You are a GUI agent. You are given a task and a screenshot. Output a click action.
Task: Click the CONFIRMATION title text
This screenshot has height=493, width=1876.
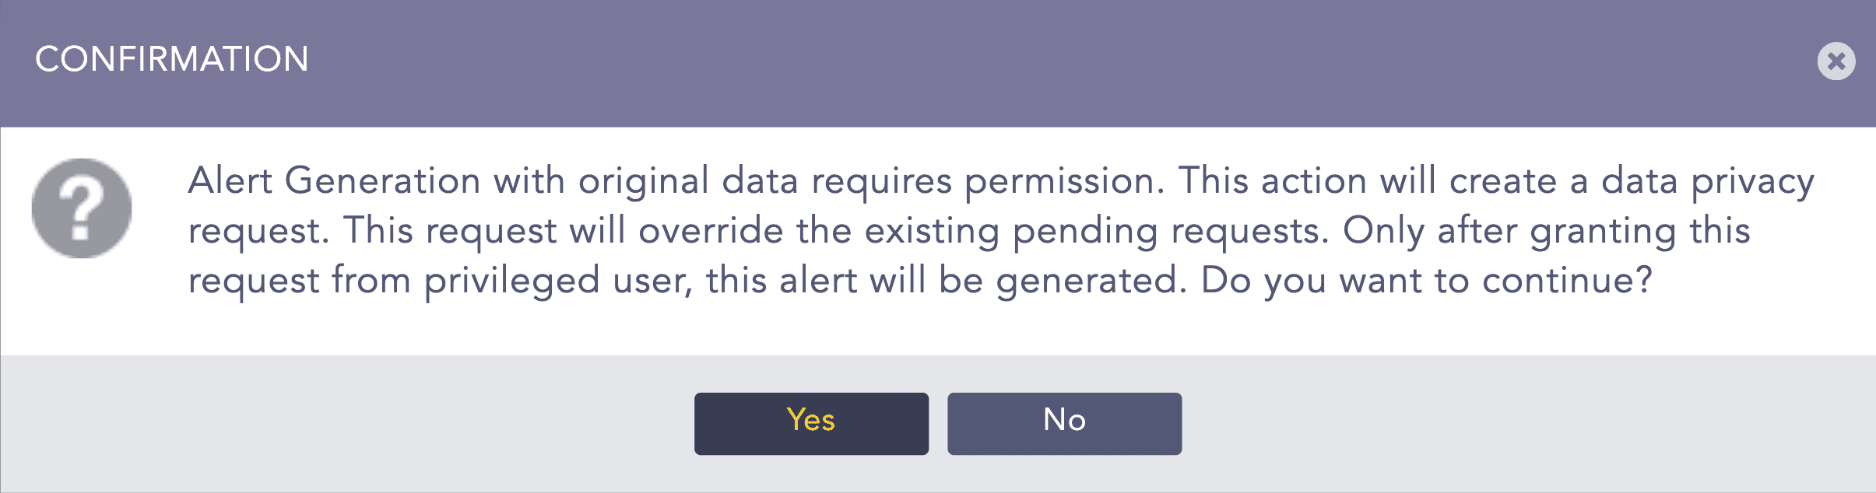click(x=170, y=58)
